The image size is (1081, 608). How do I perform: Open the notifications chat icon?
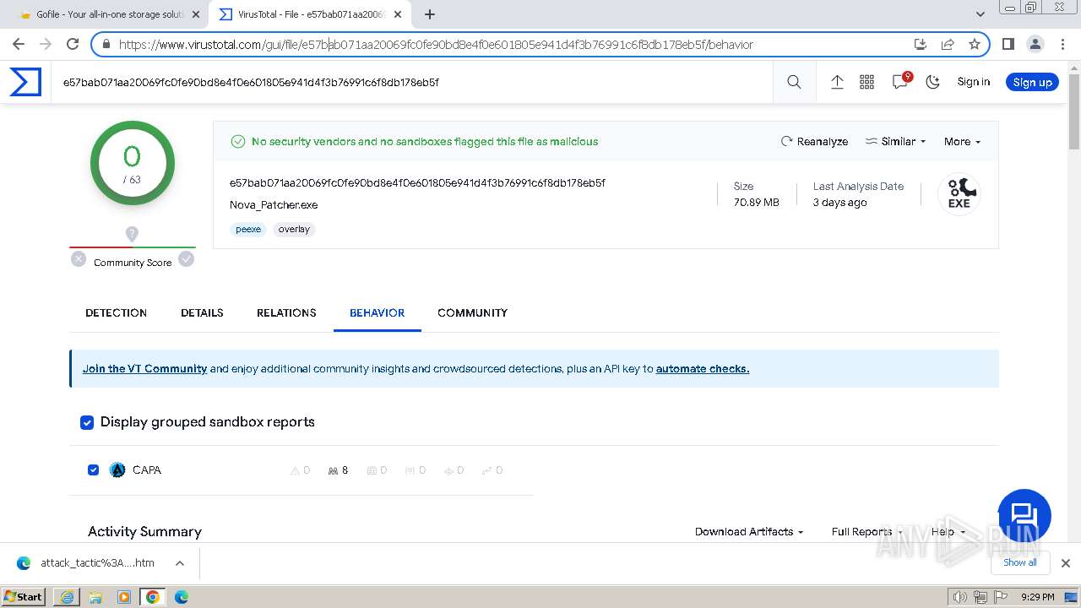click(x=900, y=81)
